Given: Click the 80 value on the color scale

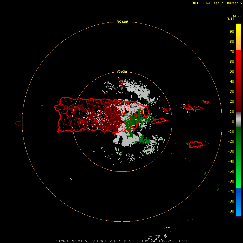Looking at the screenshot, I should [232, 42].
